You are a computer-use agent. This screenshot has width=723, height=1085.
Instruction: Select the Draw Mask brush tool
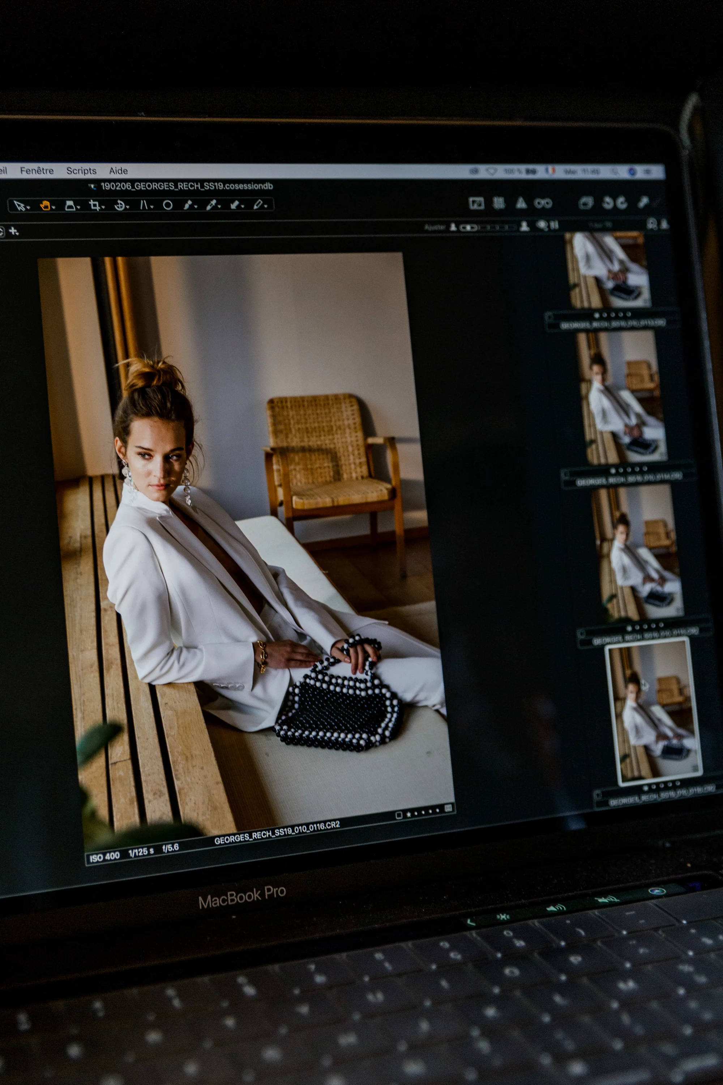point(187,205)
